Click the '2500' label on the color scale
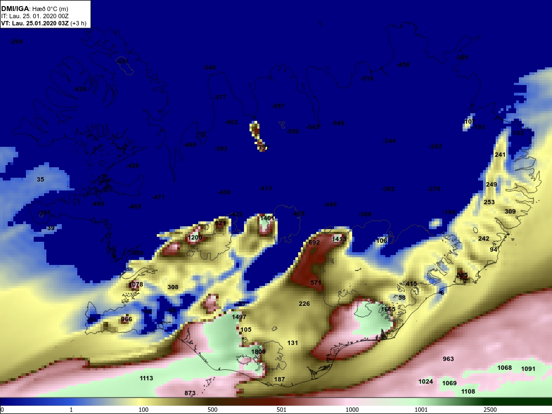552x414 pixels. point(490,410)
